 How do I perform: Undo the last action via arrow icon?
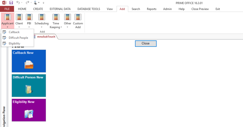[18, 3]
